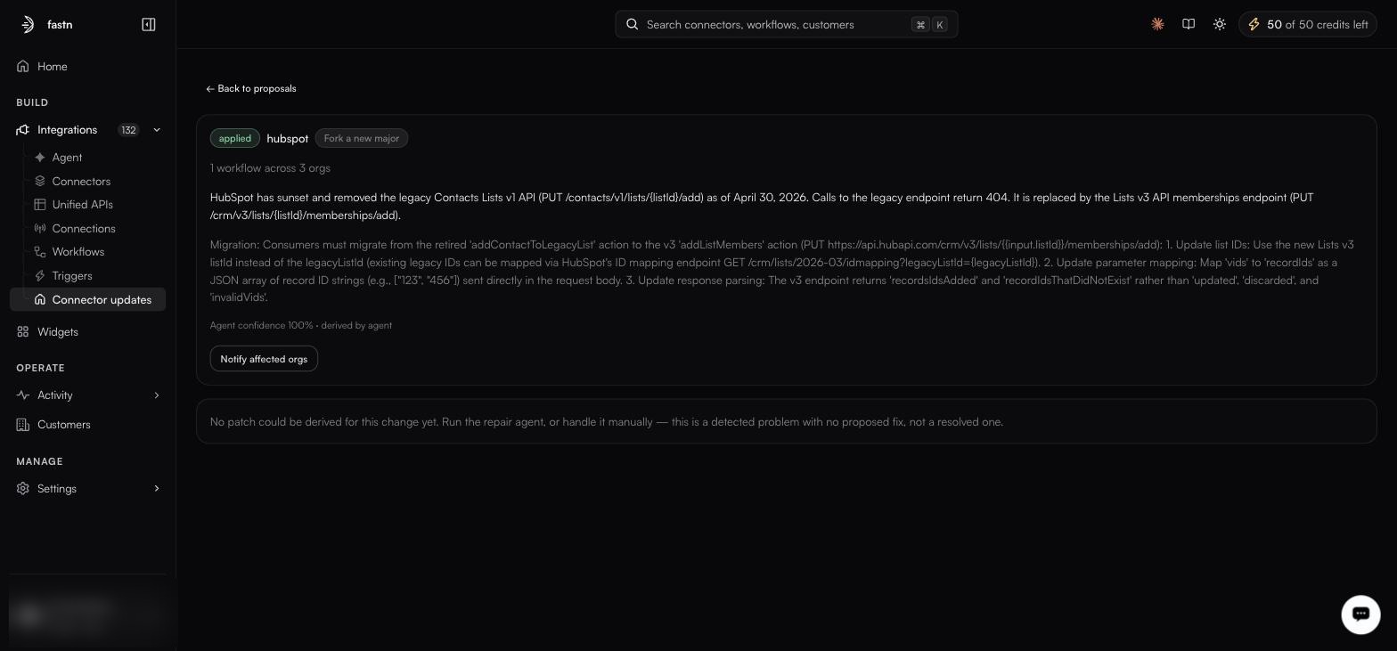Viewport: 1397px width, 651px height.
Task: Click the orange sparkle icon in header
Action: pyautogui.click(x=1157, y=25)
